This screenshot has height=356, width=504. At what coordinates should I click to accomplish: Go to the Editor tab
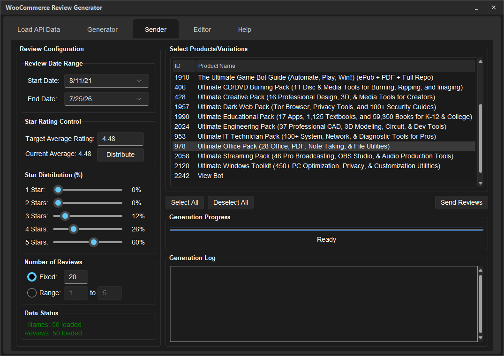(202, 30)
